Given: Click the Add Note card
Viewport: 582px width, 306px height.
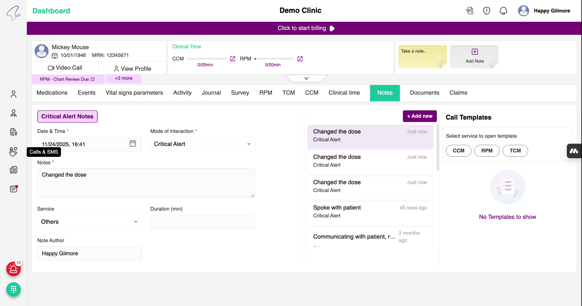Looking at the screenshot, I should point(474,56).
